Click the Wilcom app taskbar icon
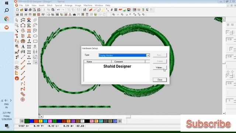236x133 pixels. pos(7,27)
